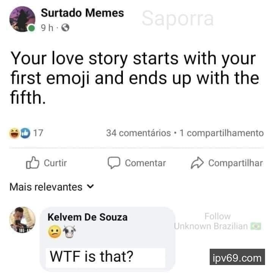Screen dimensions: 273x273
Task: Click the globe public-privacy icon
Action: click(x=65, y=28)
